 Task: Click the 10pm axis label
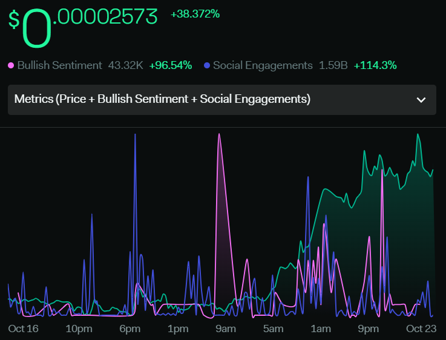[x=79, y=329]
